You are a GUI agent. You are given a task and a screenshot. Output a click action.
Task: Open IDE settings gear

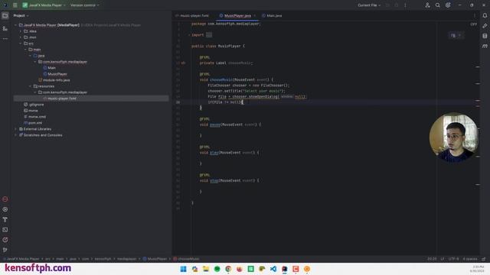pos(448,5)
